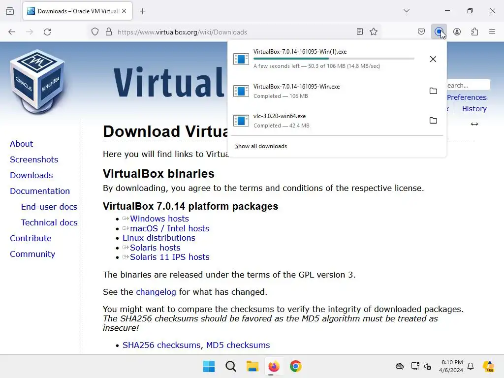Open downloaded vlc-3.0.20-win64.exe file

(x=328, y=121)
